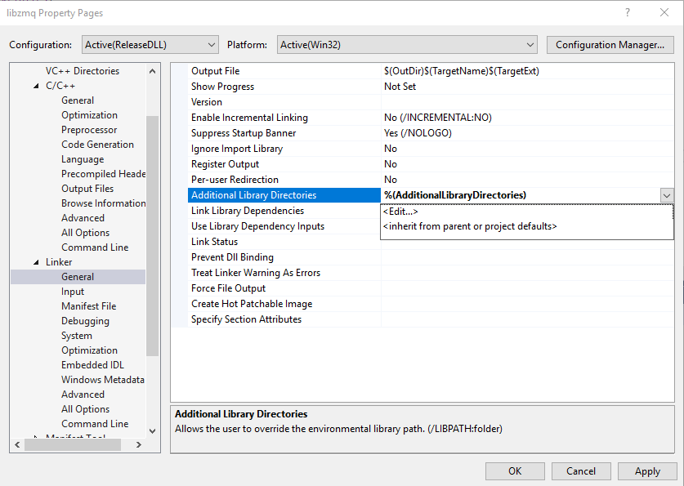Click the Additional Library Directories dropdown arrow

(667, 195)
